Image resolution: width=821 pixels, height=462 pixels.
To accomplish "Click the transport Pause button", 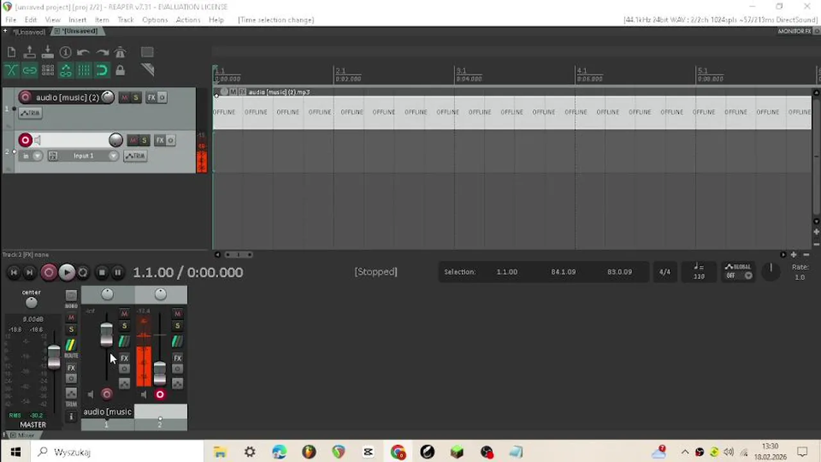I will tap(117, 273).
